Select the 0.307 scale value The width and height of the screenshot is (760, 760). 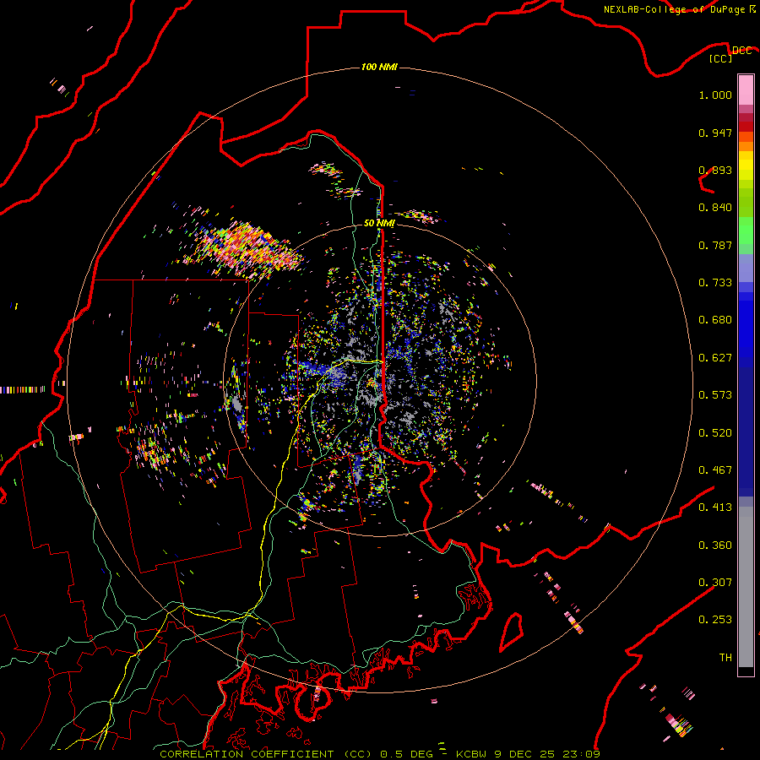click(715, 582)
